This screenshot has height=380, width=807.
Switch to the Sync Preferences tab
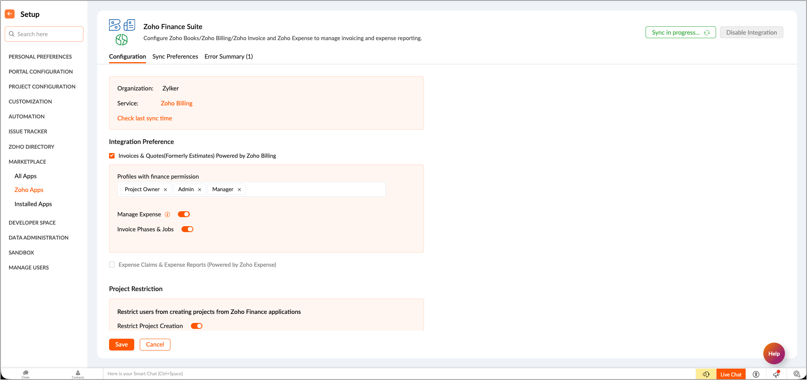[x=175, y=57]
